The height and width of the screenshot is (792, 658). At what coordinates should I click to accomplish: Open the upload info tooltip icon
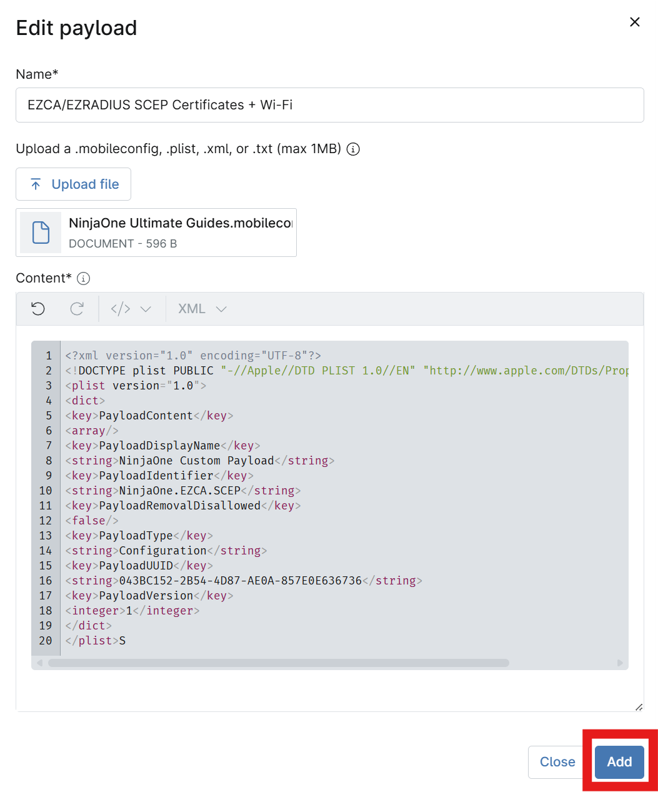point(353,149)
